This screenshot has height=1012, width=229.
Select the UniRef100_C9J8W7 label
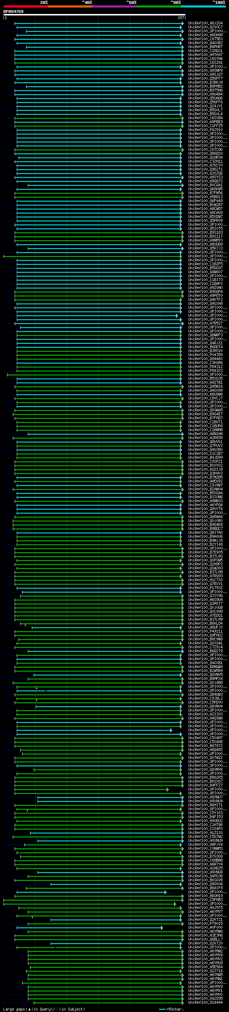tap(205, 485)
